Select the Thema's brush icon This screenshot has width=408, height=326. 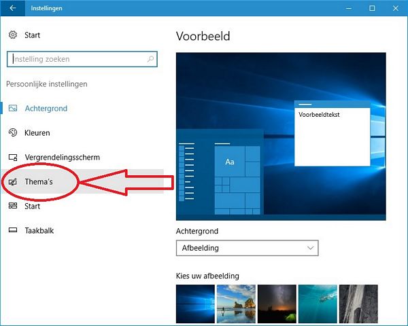(x=13, y=181)
